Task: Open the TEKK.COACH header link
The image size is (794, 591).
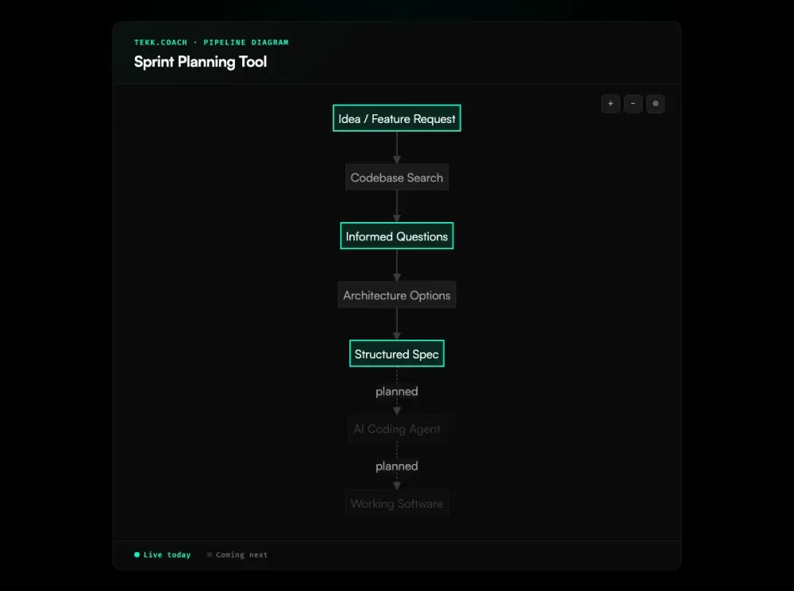Action: click(161, 42)
